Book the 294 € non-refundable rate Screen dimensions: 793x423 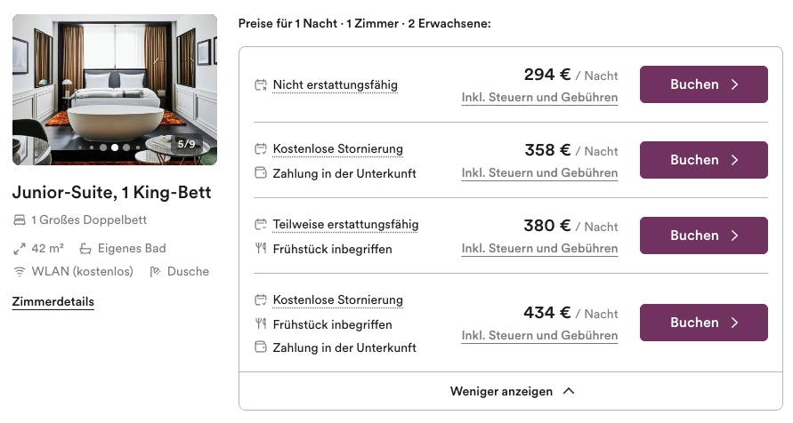click(x=703, y=84)
